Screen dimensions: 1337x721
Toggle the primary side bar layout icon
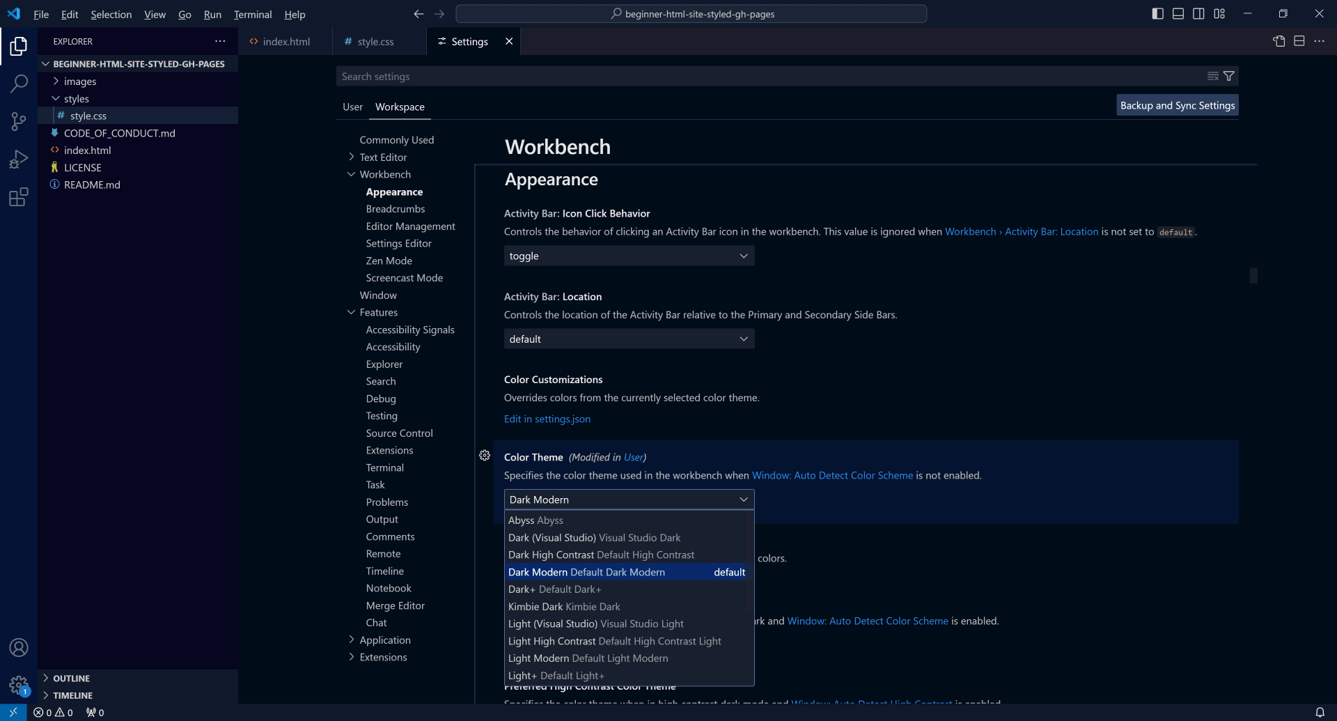[x=1157, y=14]
